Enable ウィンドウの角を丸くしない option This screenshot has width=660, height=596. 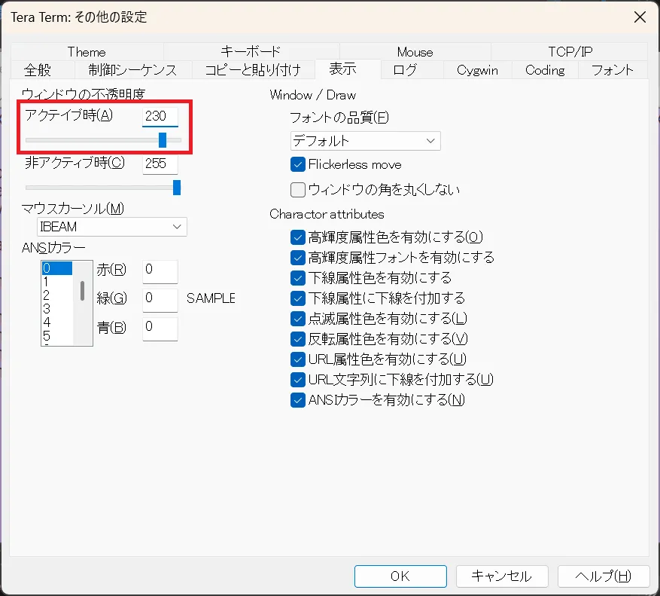[297, 189]
